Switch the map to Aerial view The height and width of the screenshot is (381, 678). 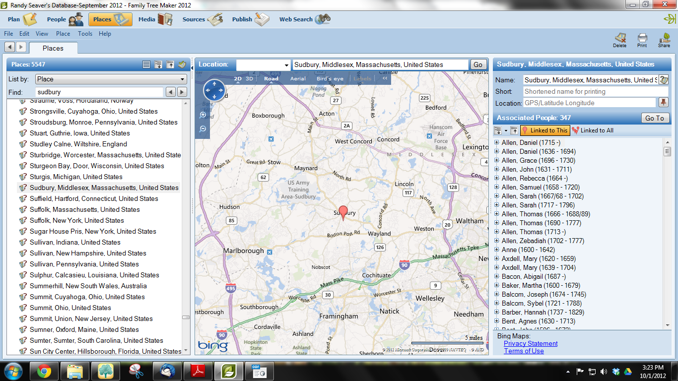298,78
